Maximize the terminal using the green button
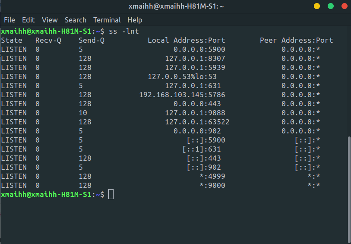 point(331,6)
